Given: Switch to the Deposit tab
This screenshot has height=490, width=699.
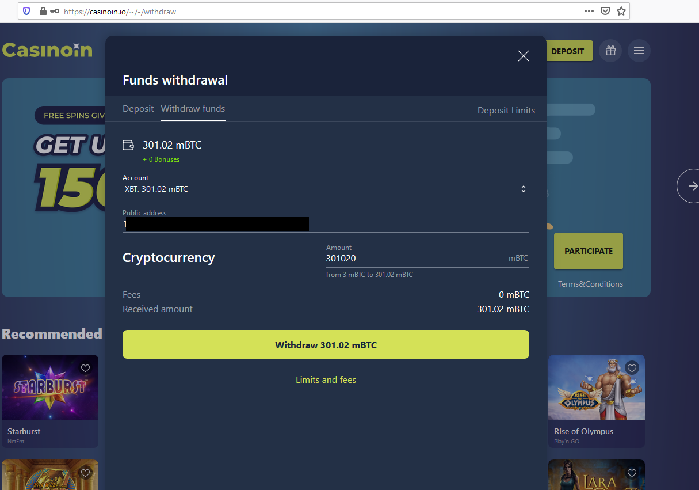Looking at the screenshot, I should (138, 108).
